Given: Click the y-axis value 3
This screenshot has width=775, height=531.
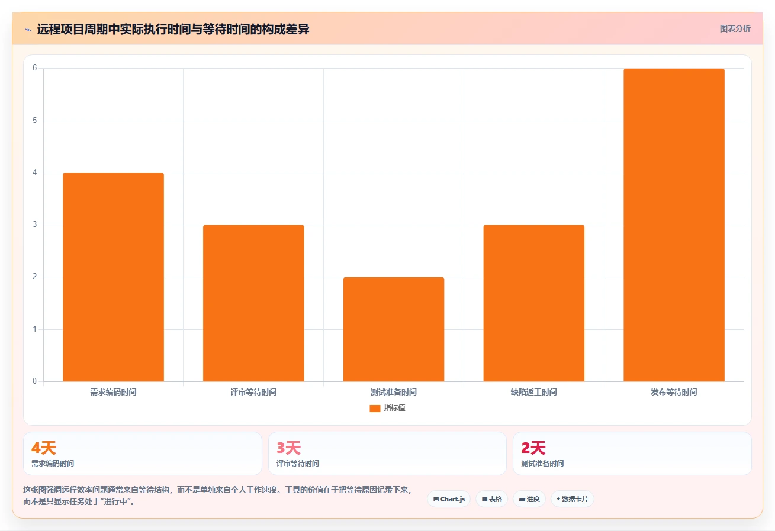Looking at the screenshot, I should pyautogui.click(x=35, y=225).
